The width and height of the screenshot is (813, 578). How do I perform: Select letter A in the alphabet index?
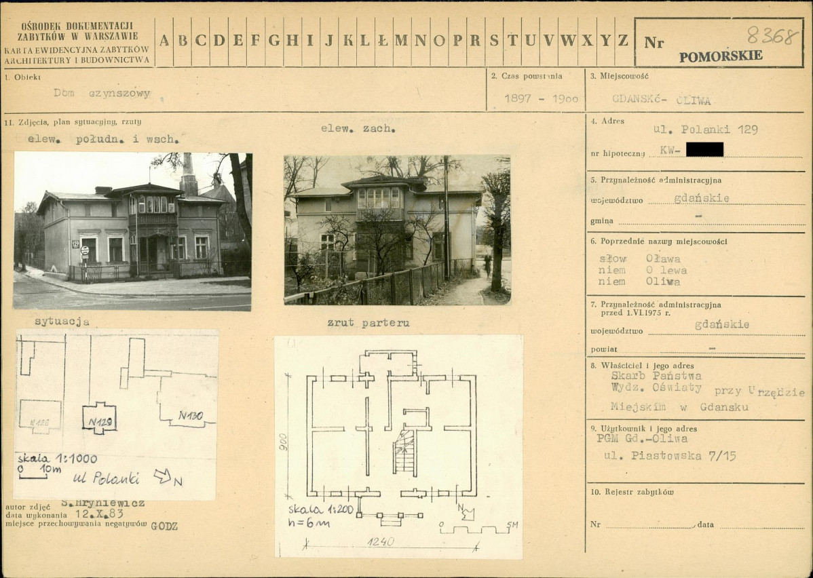[164, 41]
